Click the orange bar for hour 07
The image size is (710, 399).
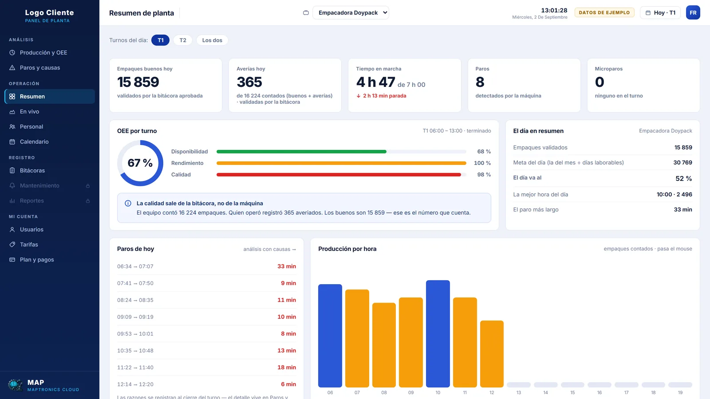[x=357, y=338]
